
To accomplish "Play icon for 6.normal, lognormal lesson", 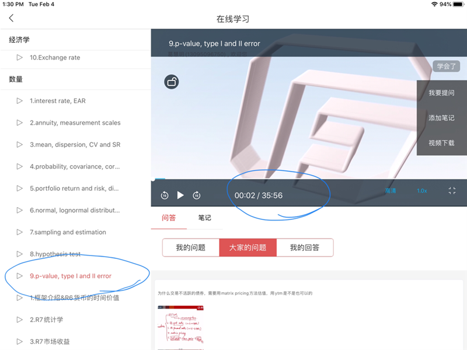I will coord(20,210).
